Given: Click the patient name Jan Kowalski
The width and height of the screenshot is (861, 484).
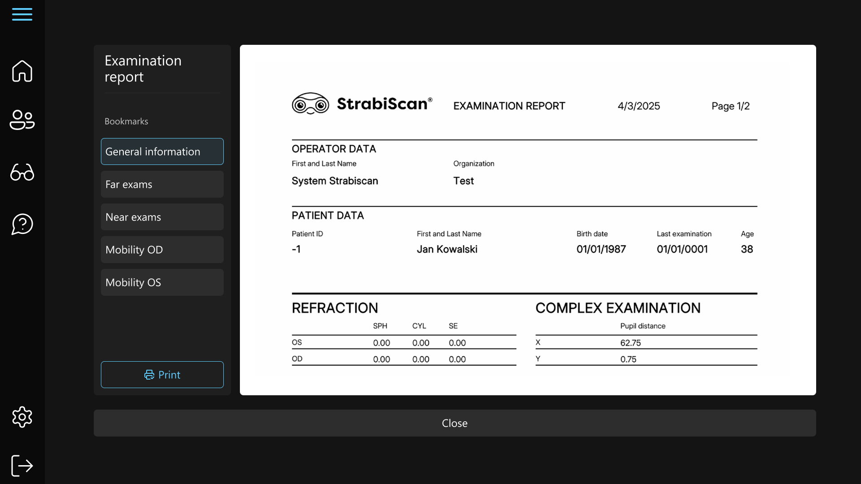Looking at the screenshot, I should tap(447, 249).
